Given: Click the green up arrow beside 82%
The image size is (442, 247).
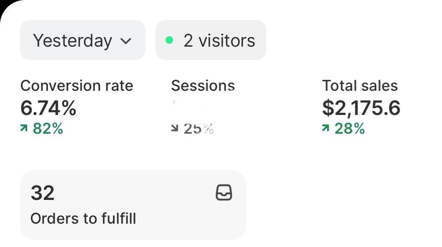Looking at the screenshot, I should 24,129.
